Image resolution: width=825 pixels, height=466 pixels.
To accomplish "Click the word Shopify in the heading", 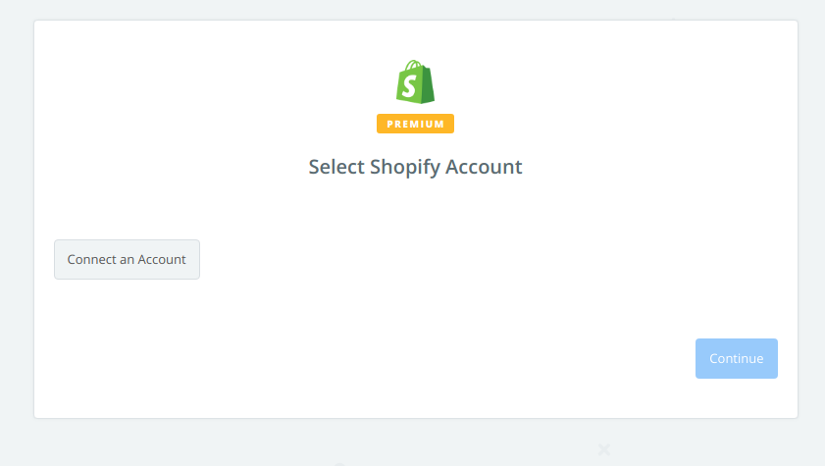I will coord(404,167).
